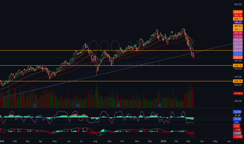The height and width of the screenshot is (144, 244).
Task: Click the Oct label on time axis
Action: (x=122, y=141)
